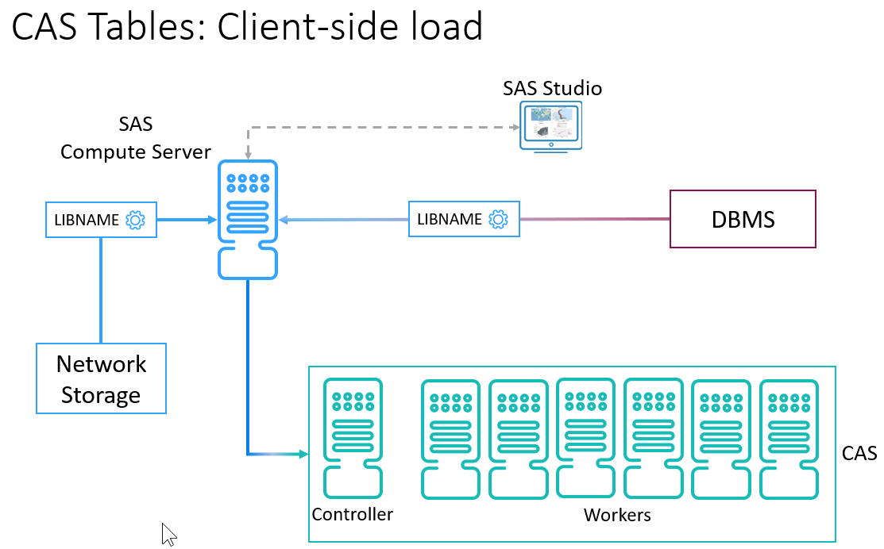Expand the Network Storage node
884x549 pixels.
pyautogui.click(x=101, y=378)
